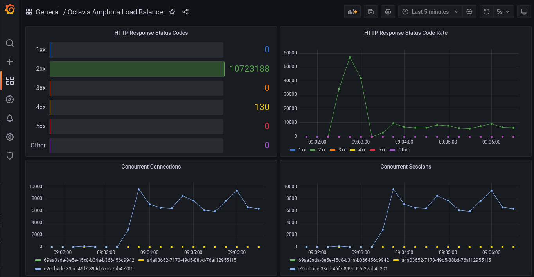534x277 pixels.
Task: Go to the General folder link
Action: pyautogui.click(x=48, y=12)
